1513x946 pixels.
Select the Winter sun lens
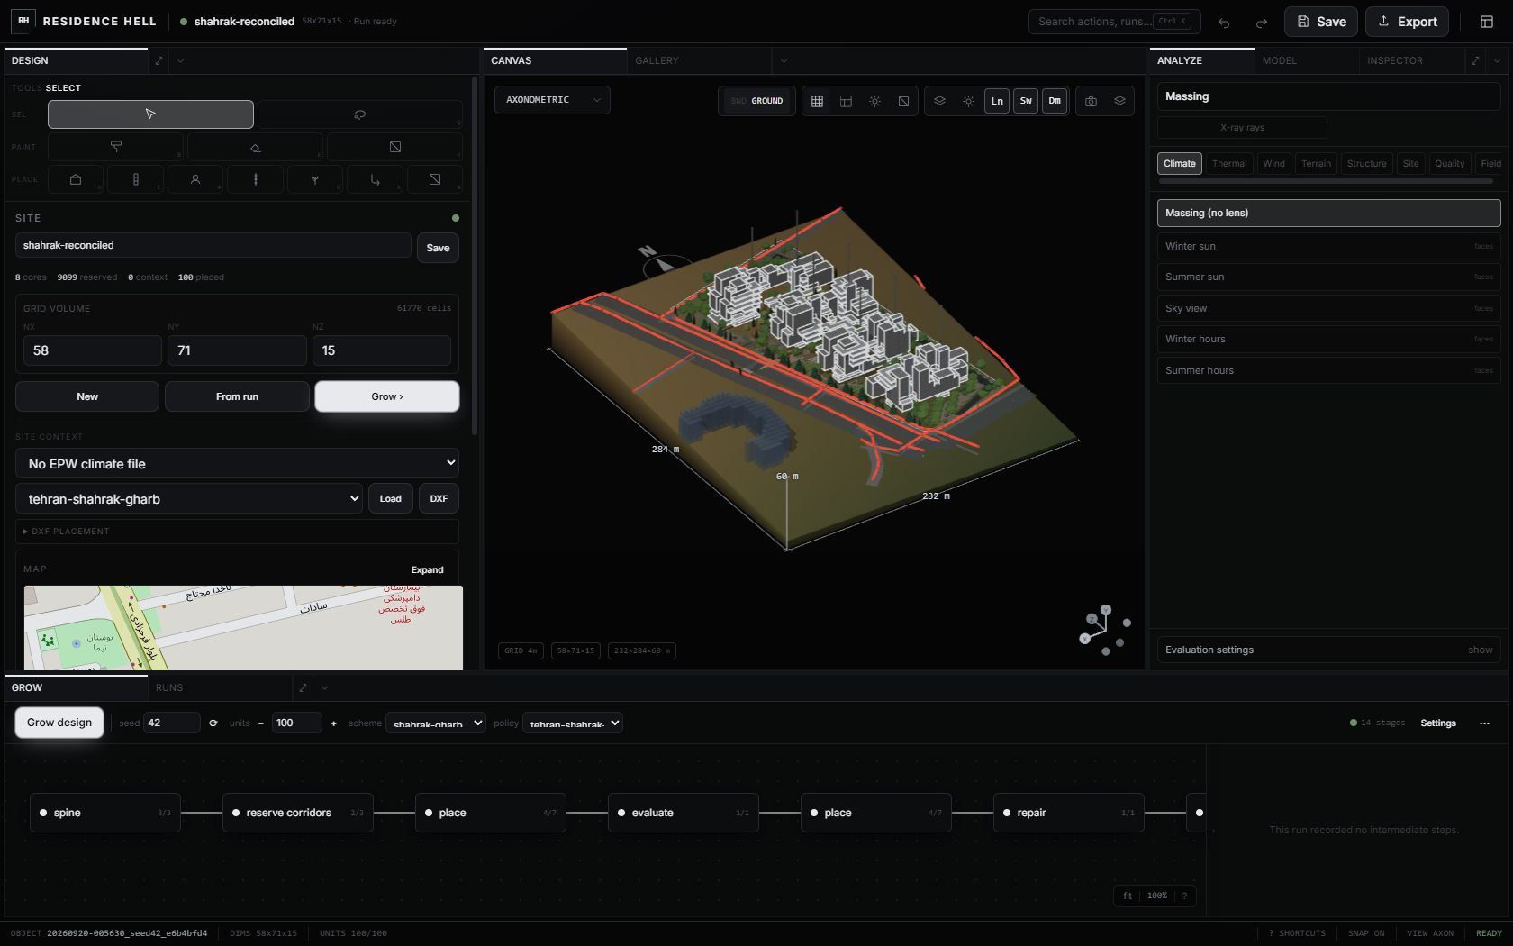(1328, 246)
